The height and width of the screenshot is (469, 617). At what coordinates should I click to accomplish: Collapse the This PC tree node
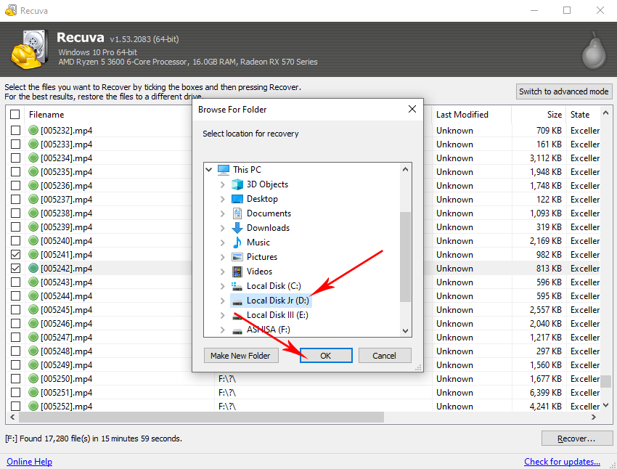point(209,170)
